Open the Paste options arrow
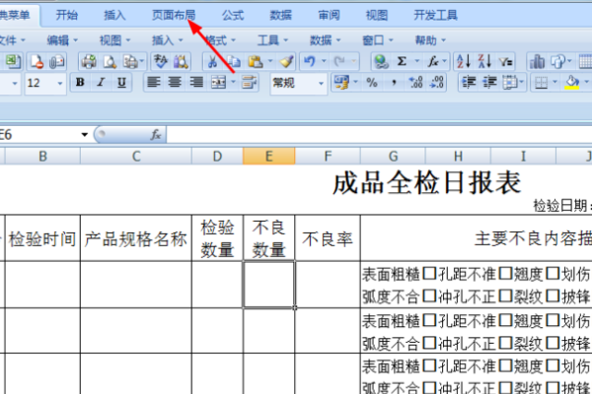The height and width of the screenshot is (394, 592). coord(270,61)
